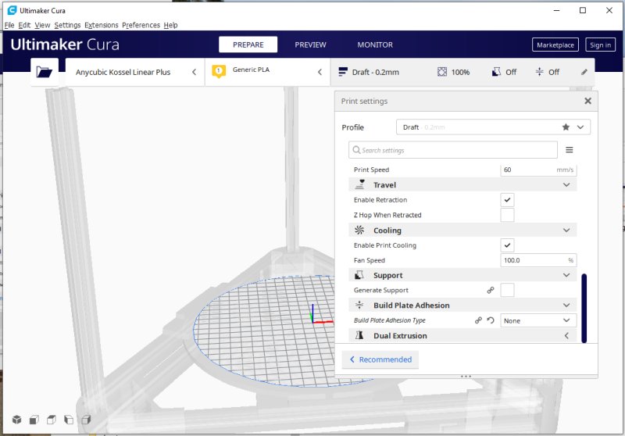Screen dimensions: 625x436
Task: Click the link icon next to Generate Support
Action: tap(491, 290)
